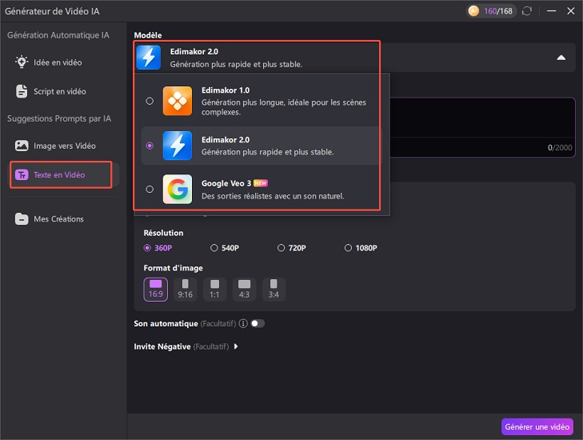This screenshot has width=583, height=440.
Task: Select the Edimakor 1.0 radio button
Action: pos(150,101)
